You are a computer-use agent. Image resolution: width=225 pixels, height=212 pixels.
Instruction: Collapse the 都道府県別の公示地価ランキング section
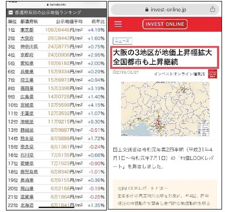(x=10, y=12)
